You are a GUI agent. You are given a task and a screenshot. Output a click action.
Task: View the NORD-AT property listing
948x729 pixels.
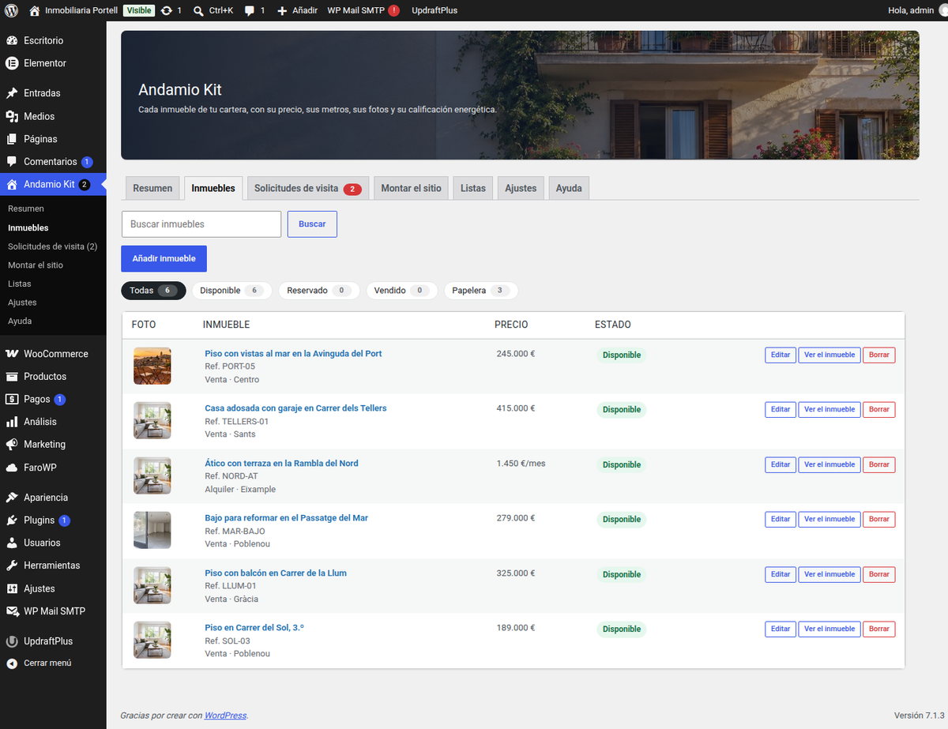[829, 465]
